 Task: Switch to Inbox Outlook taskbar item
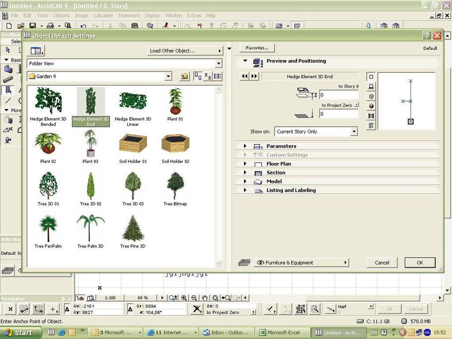point(227,332)
